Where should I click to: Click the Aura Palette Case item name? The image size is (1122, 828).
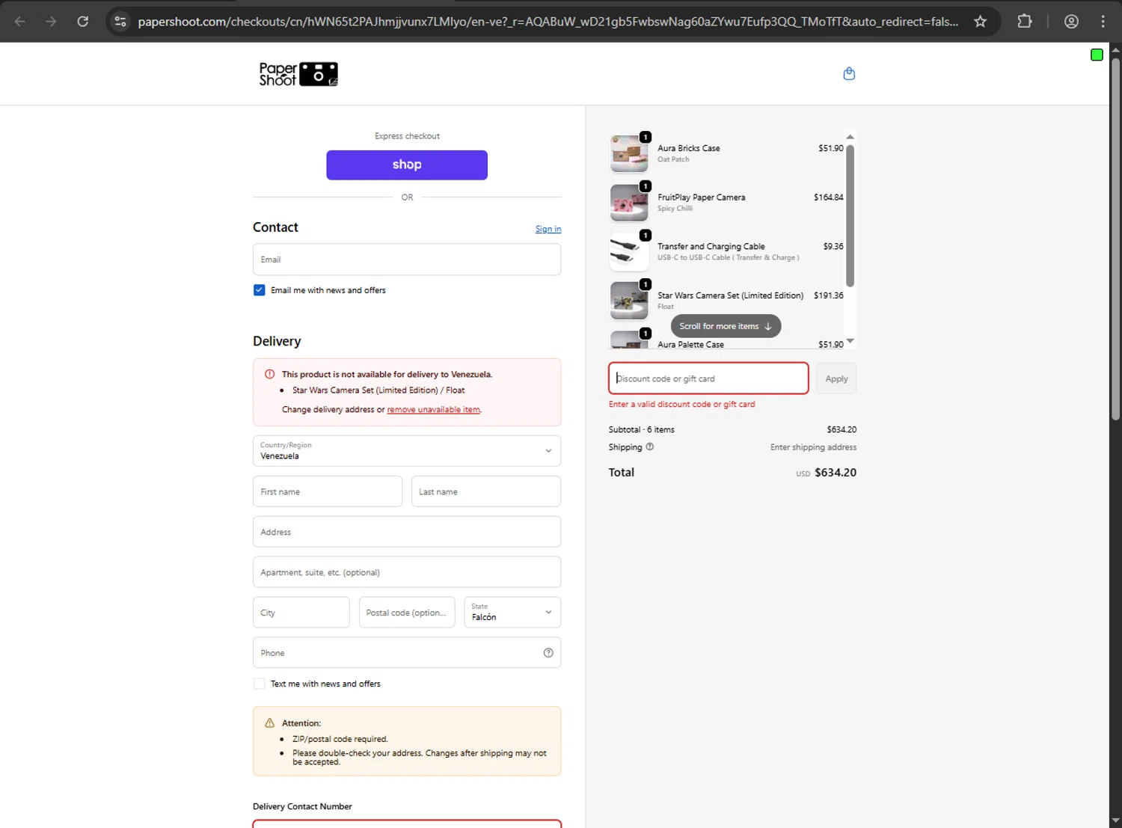pyautogui.click(x=690, y=345)
